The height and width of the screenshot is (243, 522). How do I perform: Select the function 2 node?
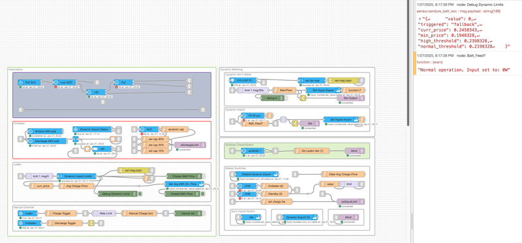[353, 90]
